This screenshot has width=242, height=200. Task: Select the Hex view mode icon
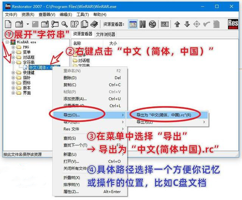click(x=143, y=24)
